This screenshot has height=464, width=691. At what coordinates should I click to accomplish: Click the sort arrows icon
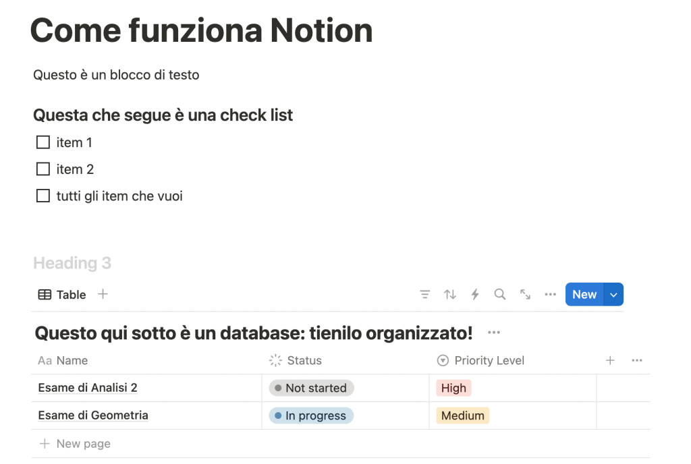[450, 295]
